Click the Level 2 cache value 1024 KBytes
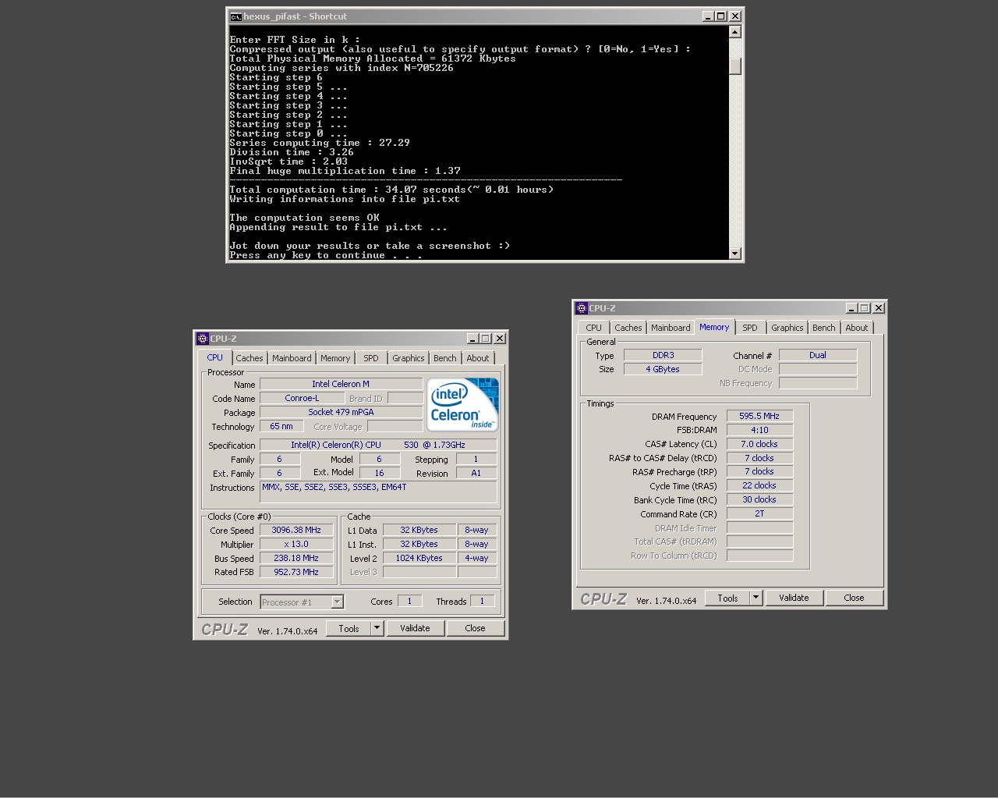 coord(419,558)
